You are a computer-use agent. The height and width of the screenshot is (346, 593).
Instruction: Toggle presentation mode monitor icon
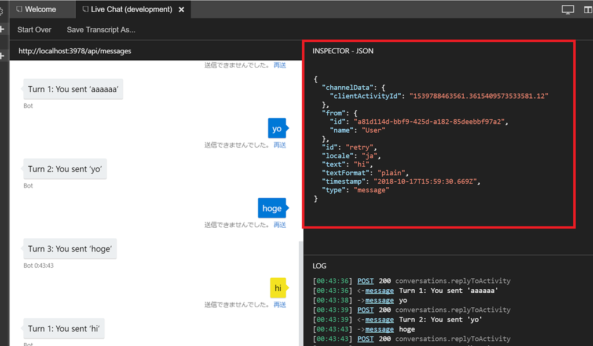point(568,9)
